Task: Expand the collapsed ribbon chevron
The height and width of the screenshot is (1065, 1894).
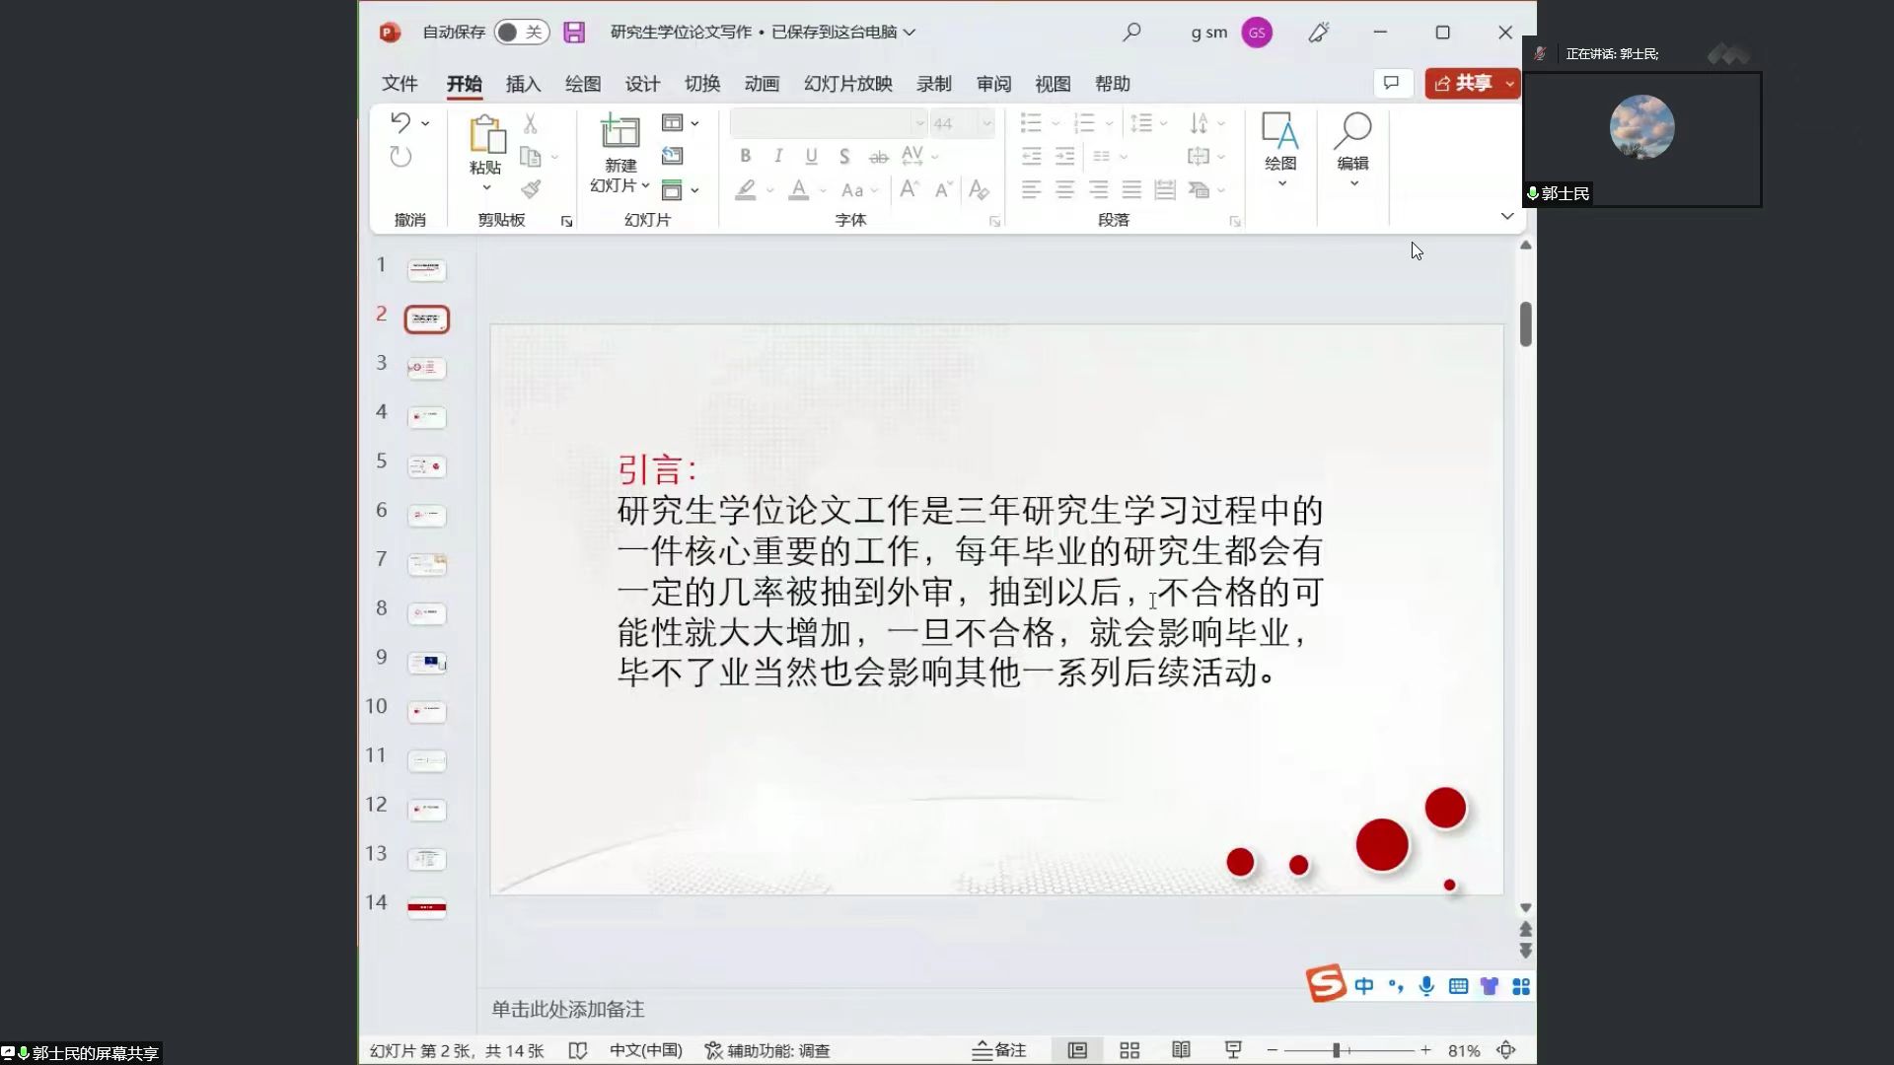Action: pyautogui.click(x=1506, y=216)
